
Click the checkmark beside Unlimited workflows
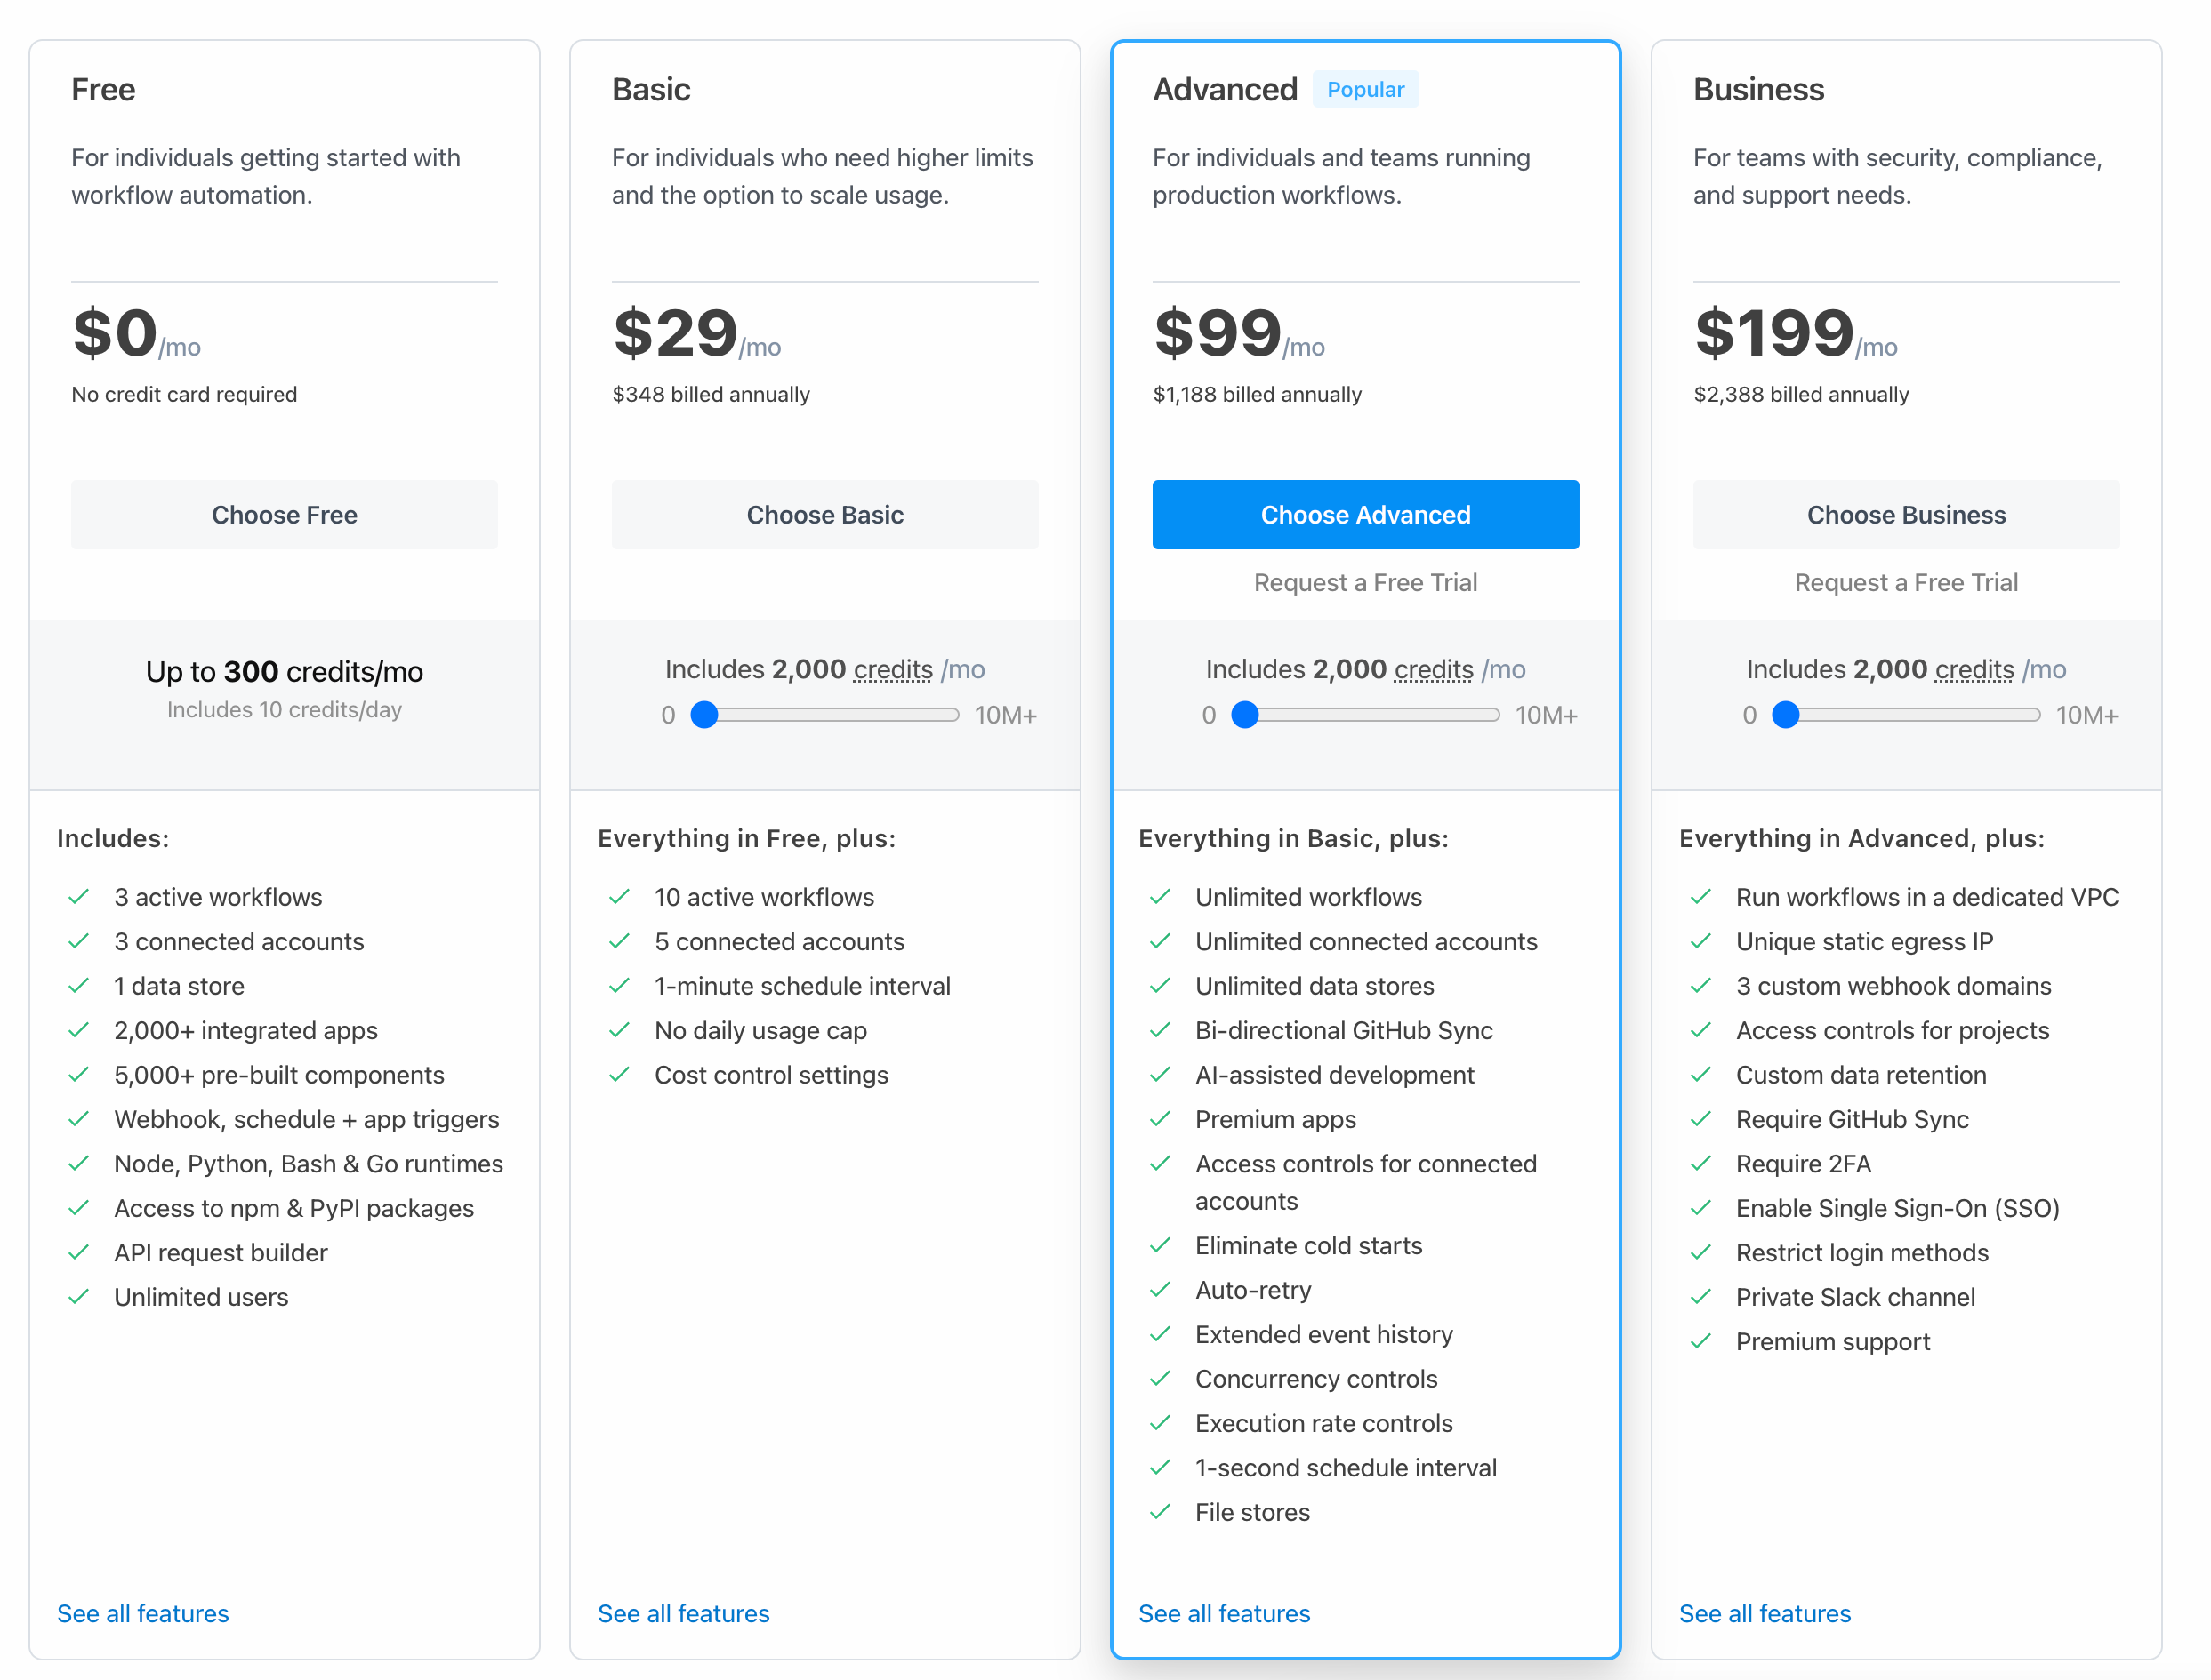point(1160,897)
